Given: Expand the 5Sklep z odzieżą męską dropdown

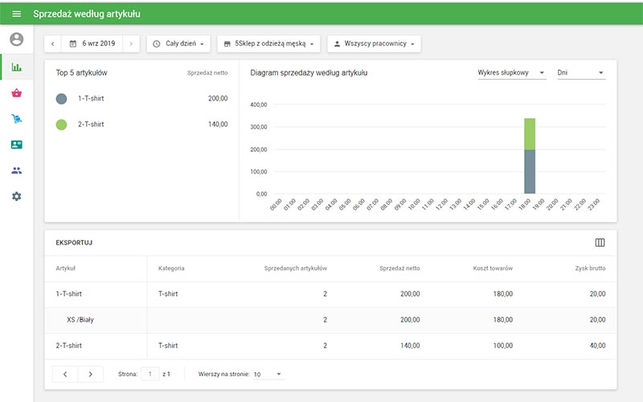Looking at the screenshot, I should pyautogui.click(x=270, y=43).
